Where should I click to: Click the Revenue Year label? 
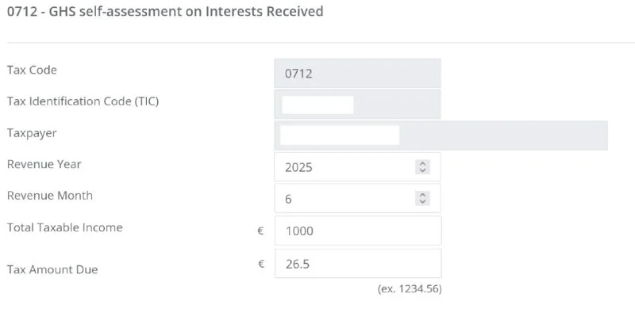(44, 164)
